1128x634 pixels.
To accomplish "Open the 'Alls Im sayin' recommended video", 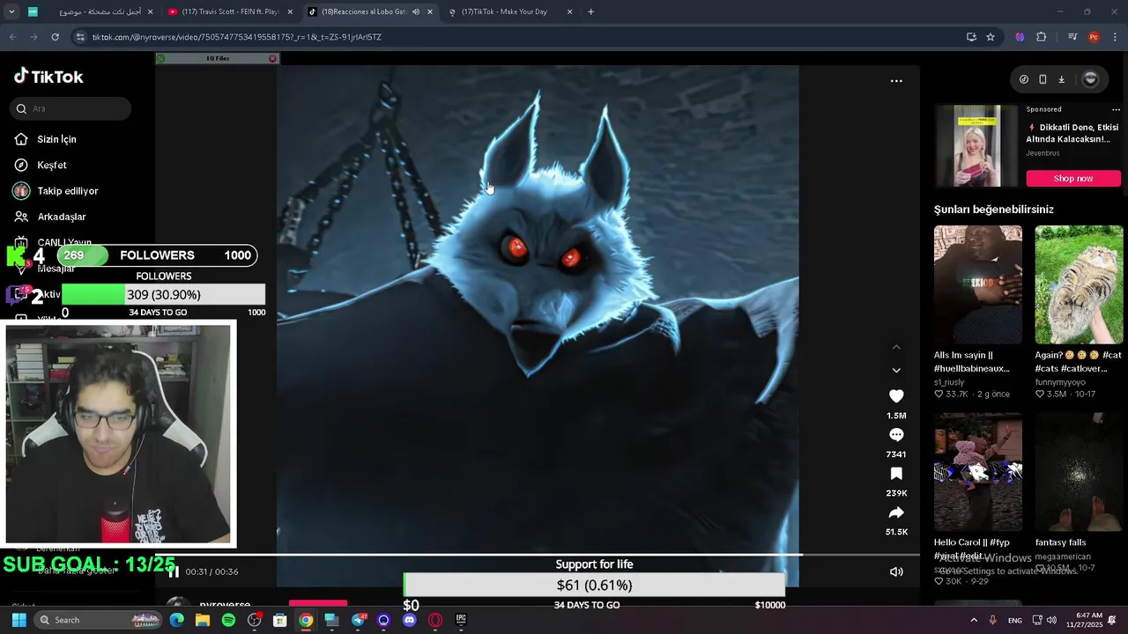I will [x=978, y=284].
